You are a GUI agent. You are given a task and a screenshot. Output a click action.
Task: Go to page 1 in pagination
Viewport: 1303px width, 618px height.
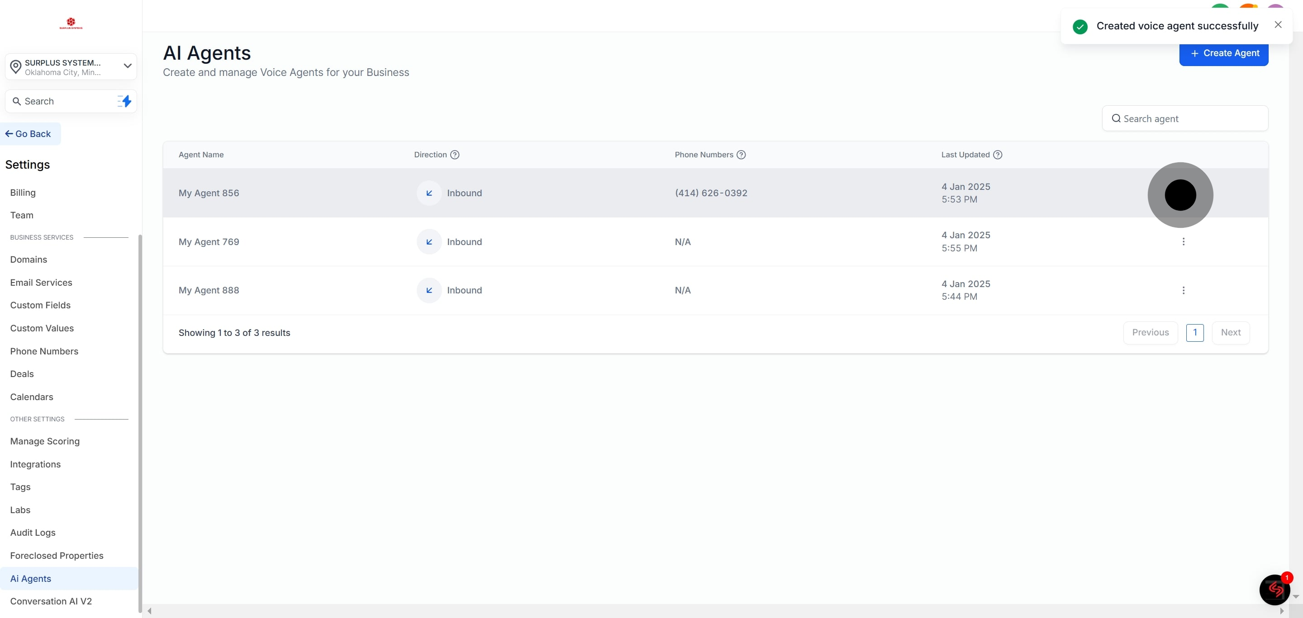pos(1195,332)
